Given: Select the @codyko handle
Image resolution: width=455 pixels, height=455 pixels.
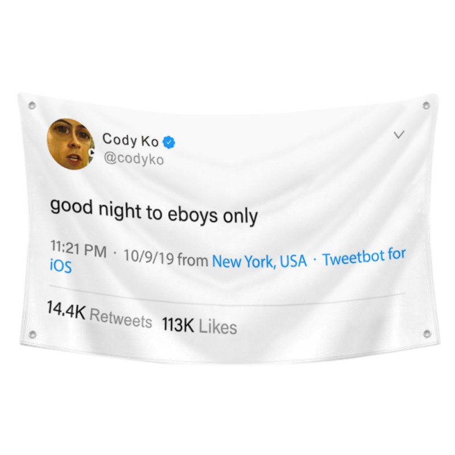Looking at the screenshot, I should tap(134, 159).
